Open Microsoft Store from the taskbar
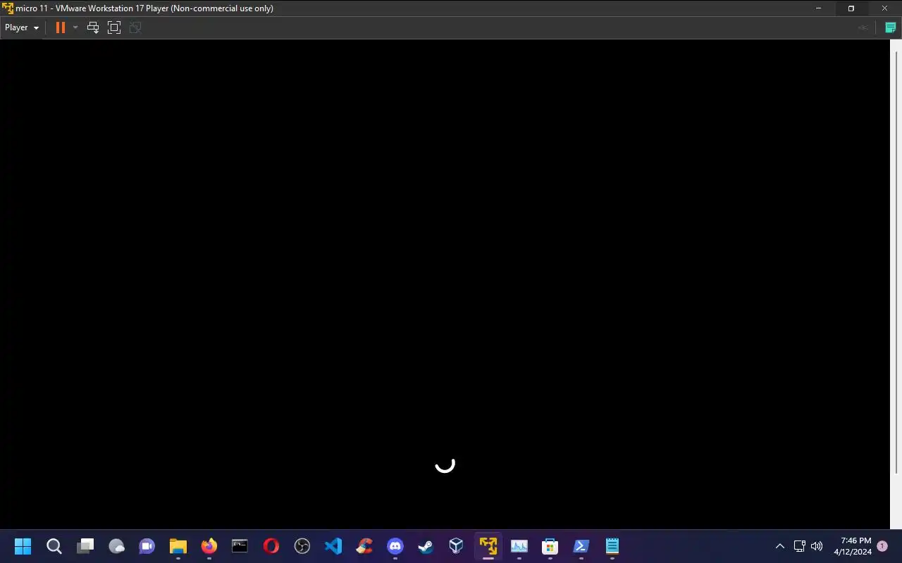The image size is (902, 563). (x=550, y=546)
